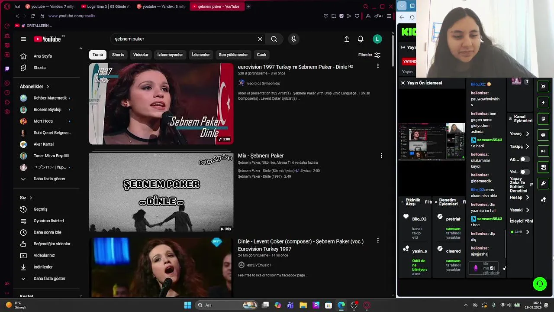This screenshot has width=554, height=312.
Task: Clear the şebnem paker search text
Action: 260,39
